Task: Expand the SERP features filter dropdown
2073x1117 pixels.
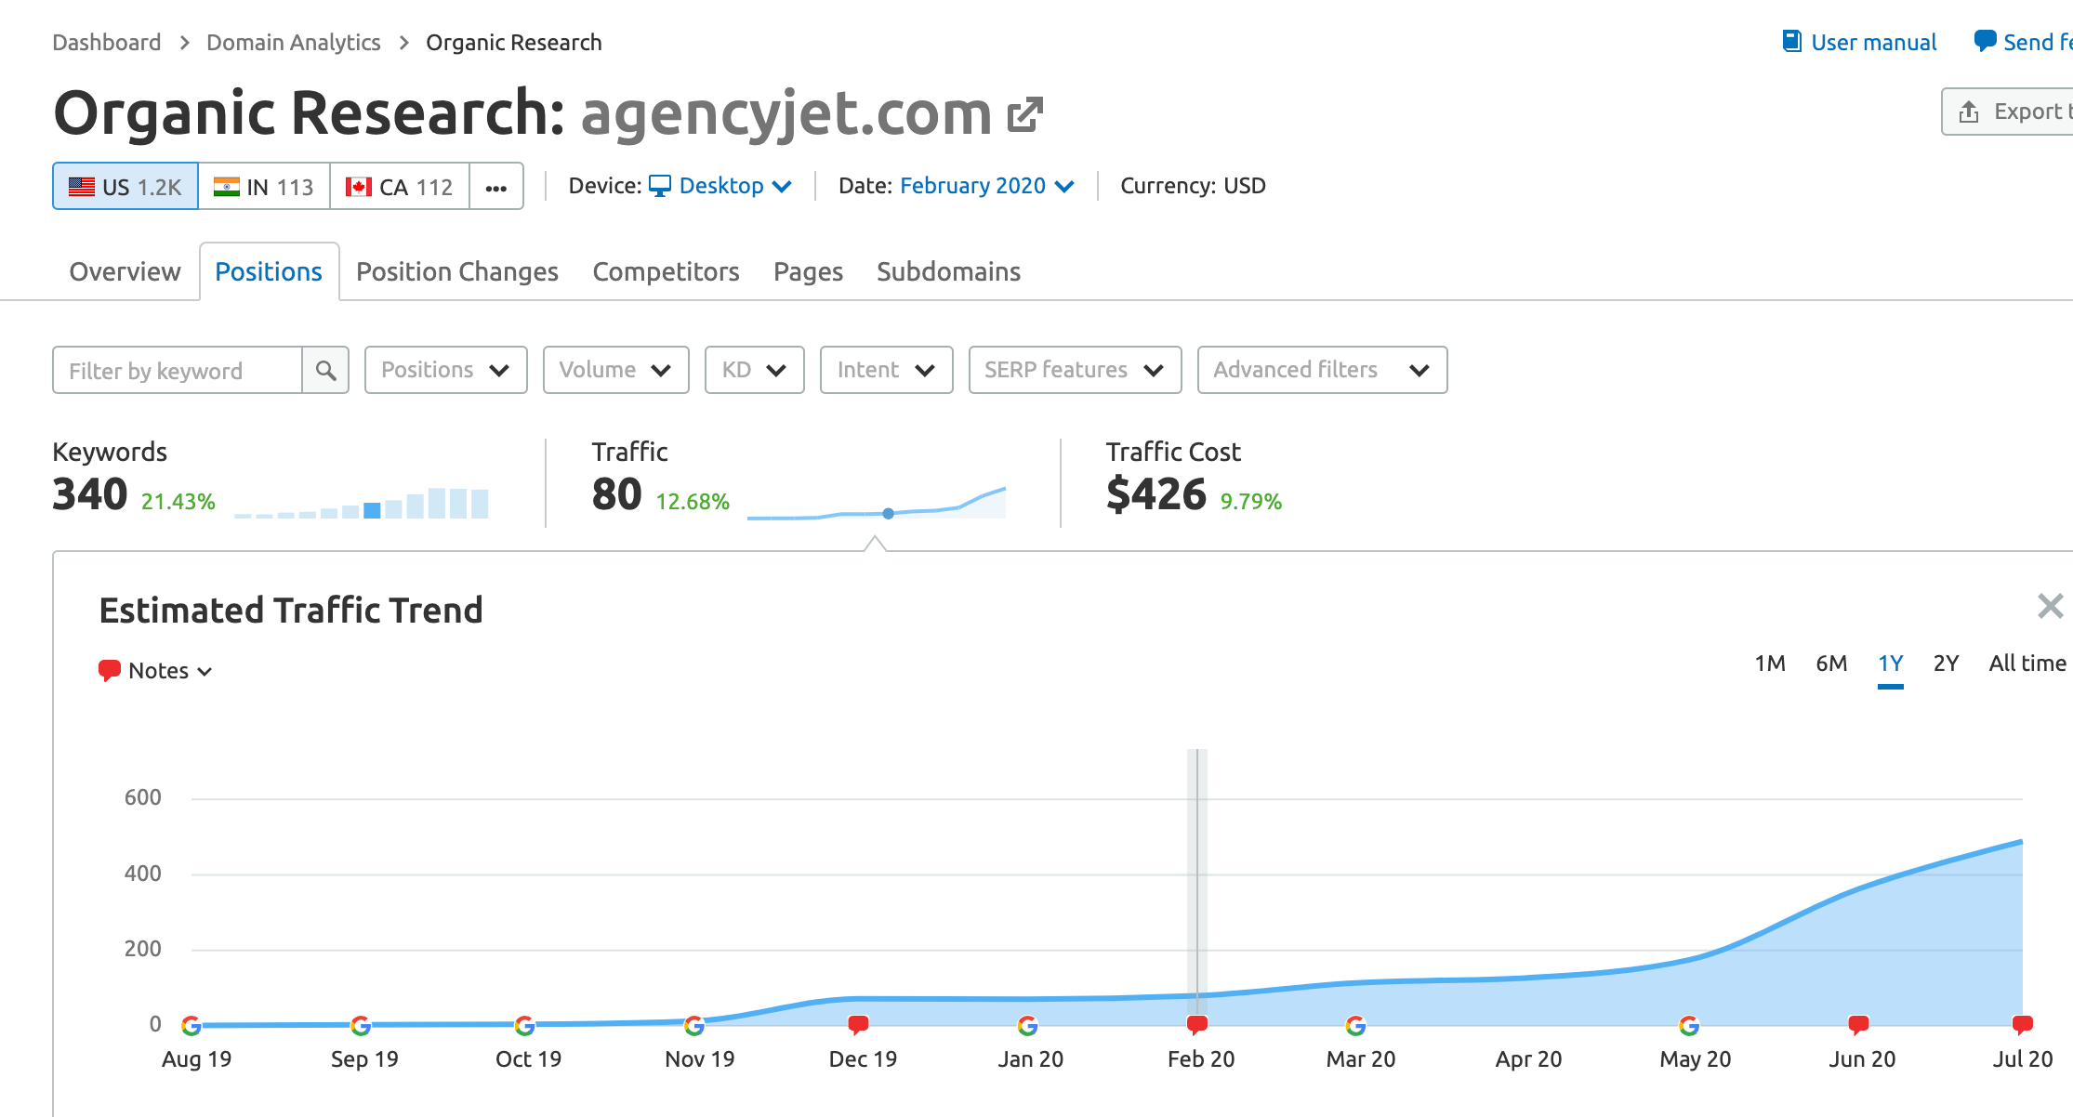Action: (1076, 370)
